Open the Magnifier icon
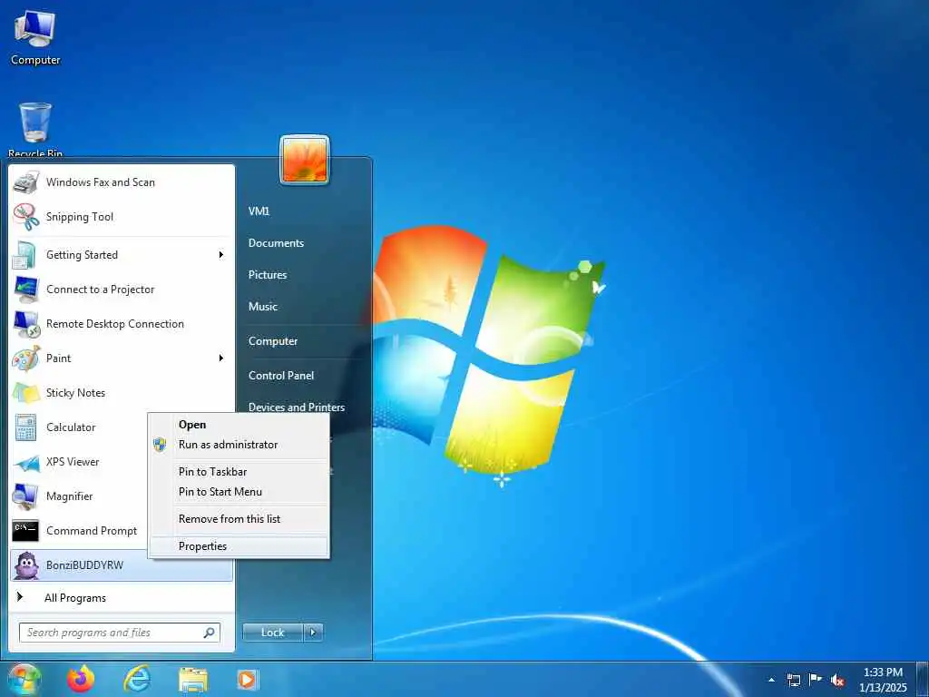This screenshot has width=929, height=697. pos(26,496)
